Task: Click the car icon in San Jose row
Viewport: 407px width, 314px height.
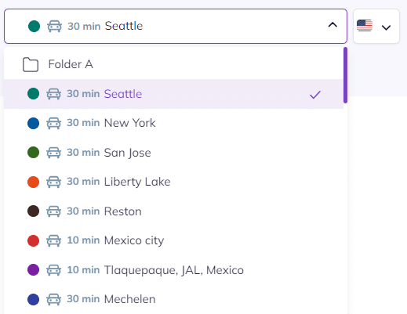Action: tap(54, 153)
